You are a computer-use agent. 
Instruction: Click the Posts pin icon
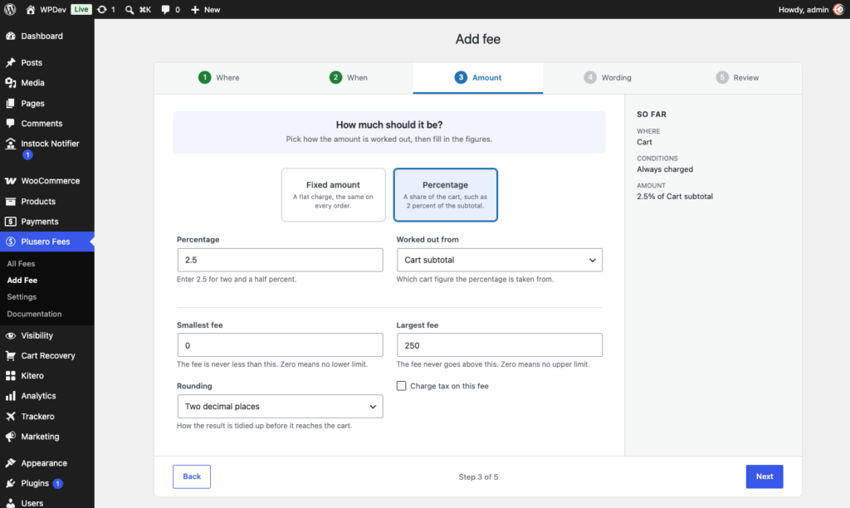click(x=10, y=62)
